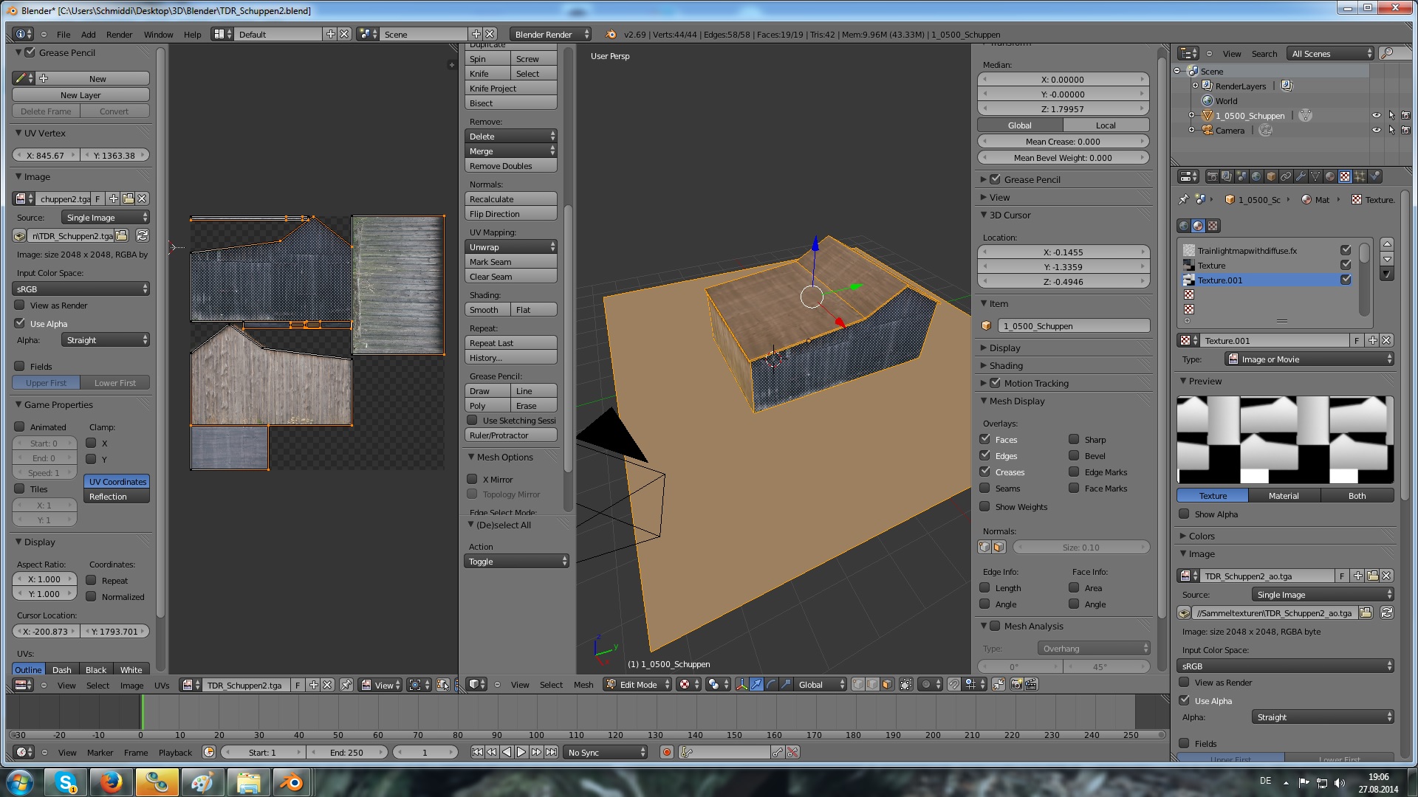This screenshot has width=1418, height=797.
Task: Select the Material properties tab icon
Action: [1329, 176]
